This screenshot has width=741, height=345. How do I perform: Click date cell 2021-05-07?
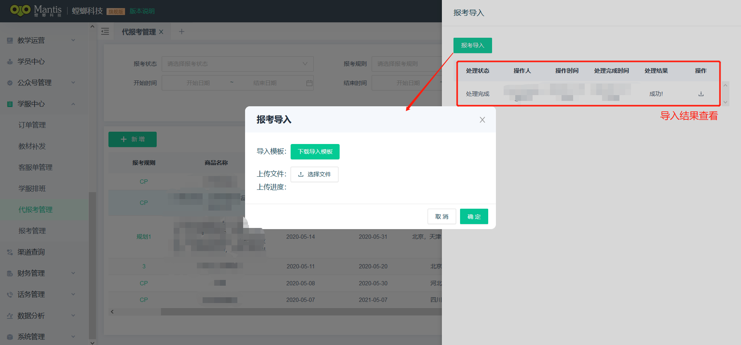(x=373, y=300)
